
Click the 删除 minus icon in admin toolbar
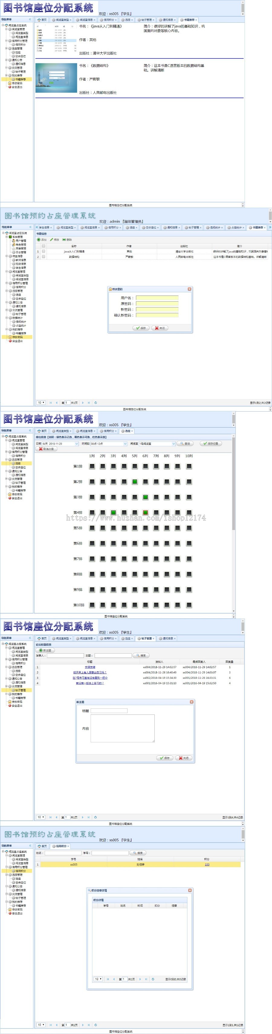(64, 240)
